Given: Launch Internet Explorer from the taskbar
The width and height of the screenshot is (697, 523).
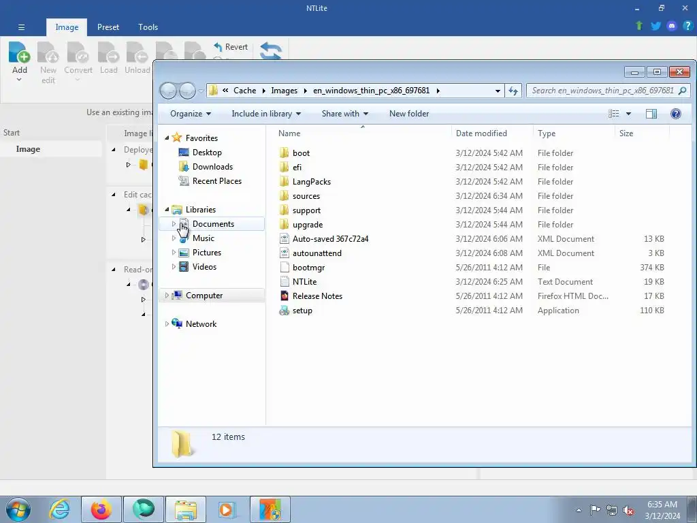Looking at the screenshot, I should 59,509.
